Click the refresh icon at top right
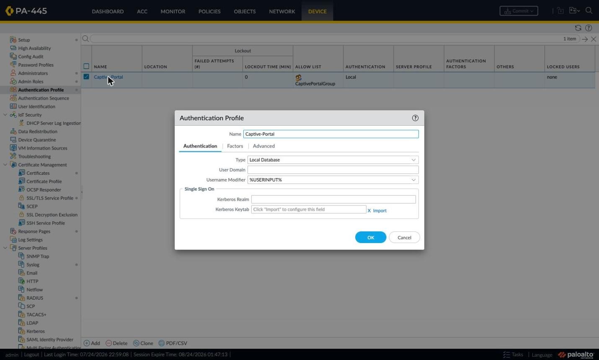 point(578,28)
